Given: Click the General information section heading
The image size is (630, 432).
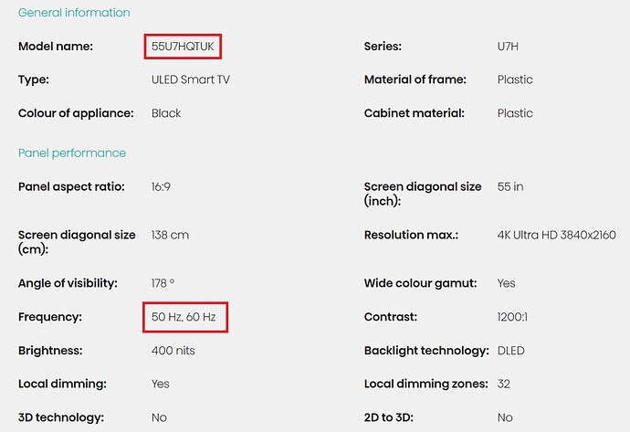Looking at the screenshot, I should pyautogui.click(x=74, y=13).
